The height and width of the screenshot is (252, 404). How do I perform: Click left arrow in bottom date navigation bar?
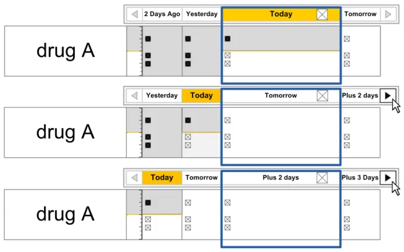pos(134,178)
